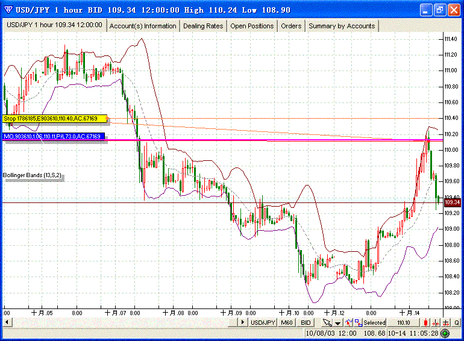Viewport: 464px width, 341px height.
Task: Click the 10/08/03 12:00 status bar date
Action: (x=331, y=333)
